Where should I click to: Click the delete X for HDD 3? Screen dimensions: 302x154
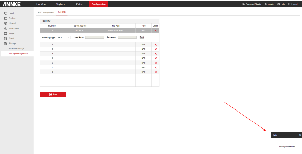tap(156, 49)
